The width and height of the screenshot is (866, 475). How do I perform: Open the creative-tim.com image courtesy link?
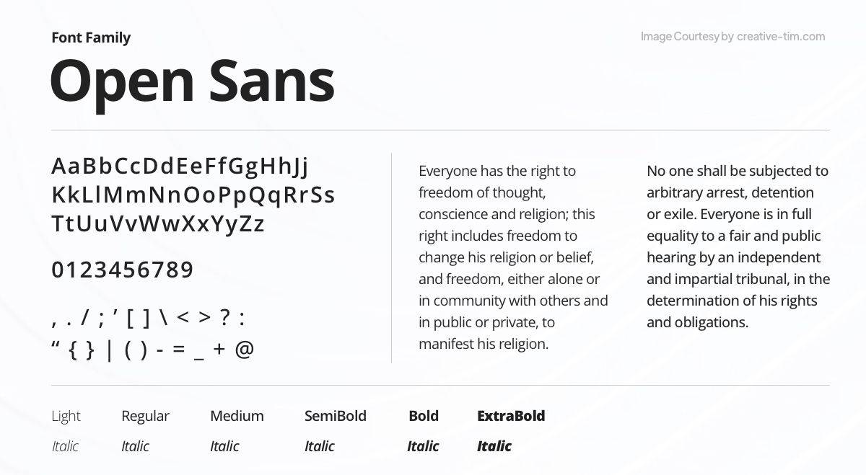pos(732,37)
